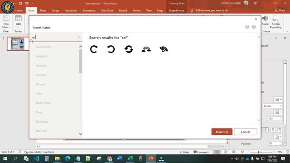Open the Record ribbon tab
The width and height of the screenshot is (290, 163).
(123, 10)
